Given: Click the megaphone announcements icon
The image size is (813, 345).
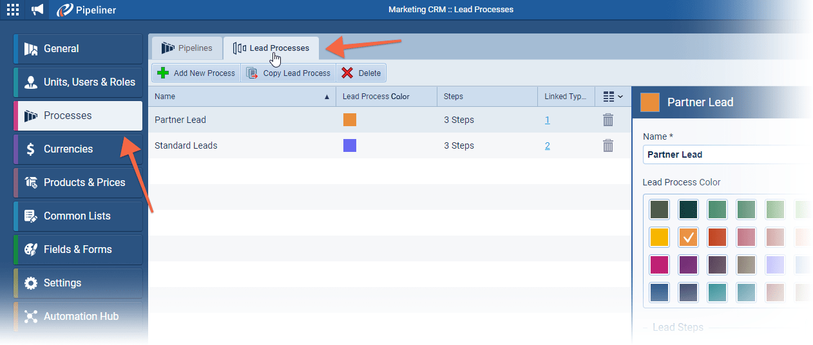Looking at the screenshot, I should 38,10.
